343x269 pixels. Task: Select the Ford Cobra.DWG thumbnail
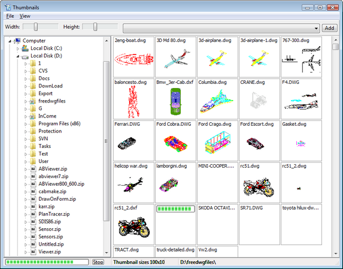175,141
